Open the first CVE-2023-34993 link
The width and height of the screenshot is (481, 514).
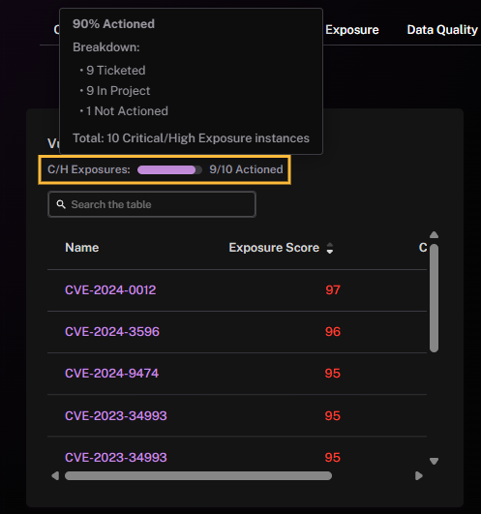(116, 416)
